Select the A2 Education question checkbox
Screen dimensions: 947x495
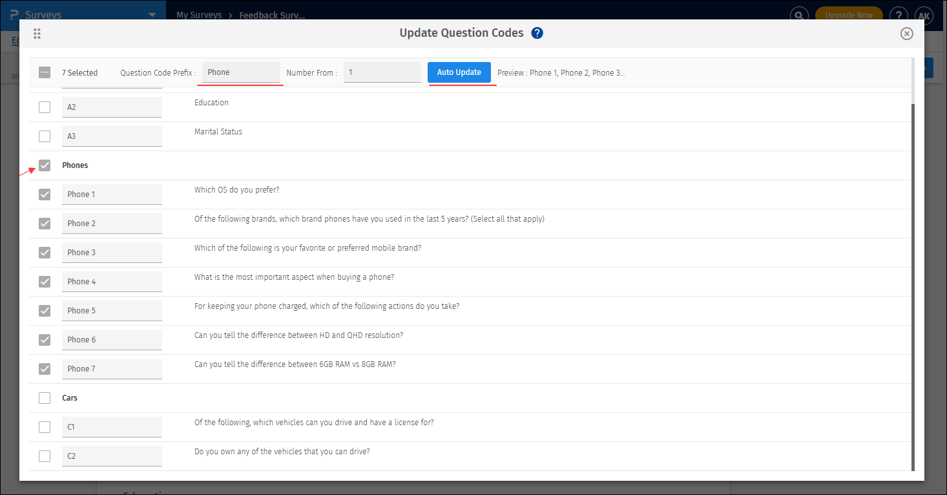point(44,107)
